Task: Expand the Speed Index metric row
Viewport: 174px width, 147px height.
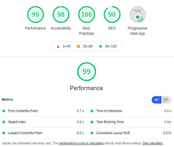Action: pos(43,122)
